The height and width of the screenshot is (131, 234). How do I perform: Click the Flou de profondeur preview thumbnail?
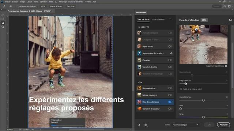tap(203, 44)
